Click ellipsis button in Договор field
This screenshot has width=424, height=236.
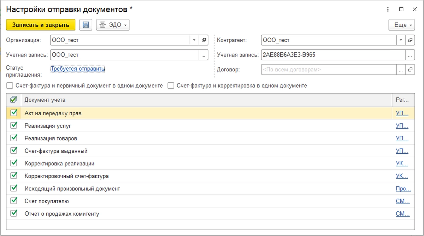pos(401,70)
